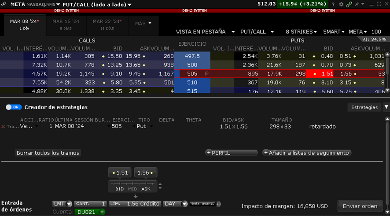390x216 pixels.
Task: Open the LMT order type dropdown
Action: tap(63, 204)
